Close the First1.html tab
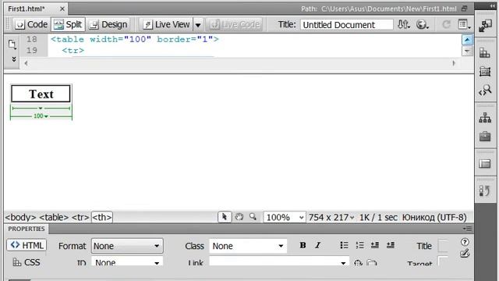 [x=62, y=9]
